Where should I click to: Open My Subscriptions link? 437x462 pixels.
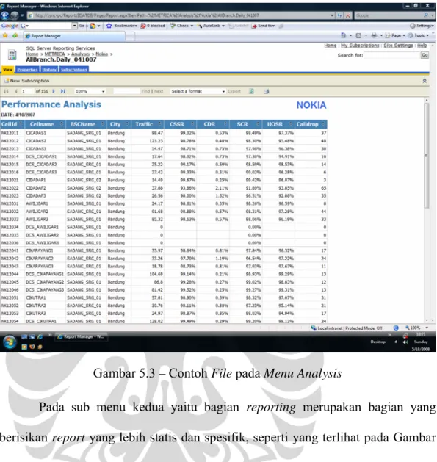(360, 46)
